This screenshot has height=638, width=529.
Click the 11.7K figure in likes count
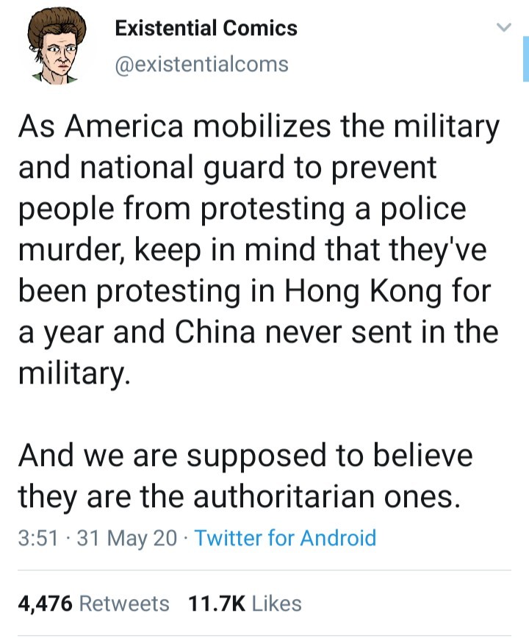(216, 603)
